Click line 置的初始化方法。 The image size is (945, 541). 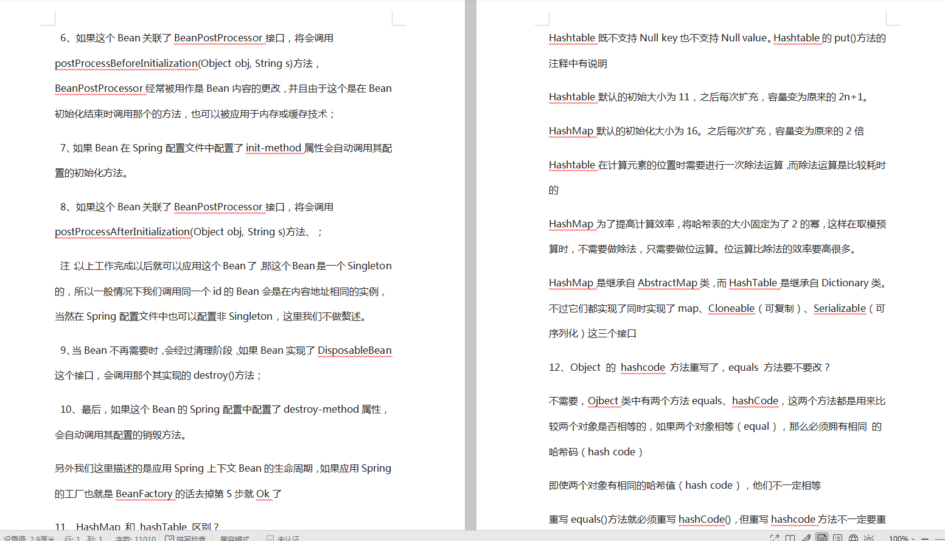(91, 173)
